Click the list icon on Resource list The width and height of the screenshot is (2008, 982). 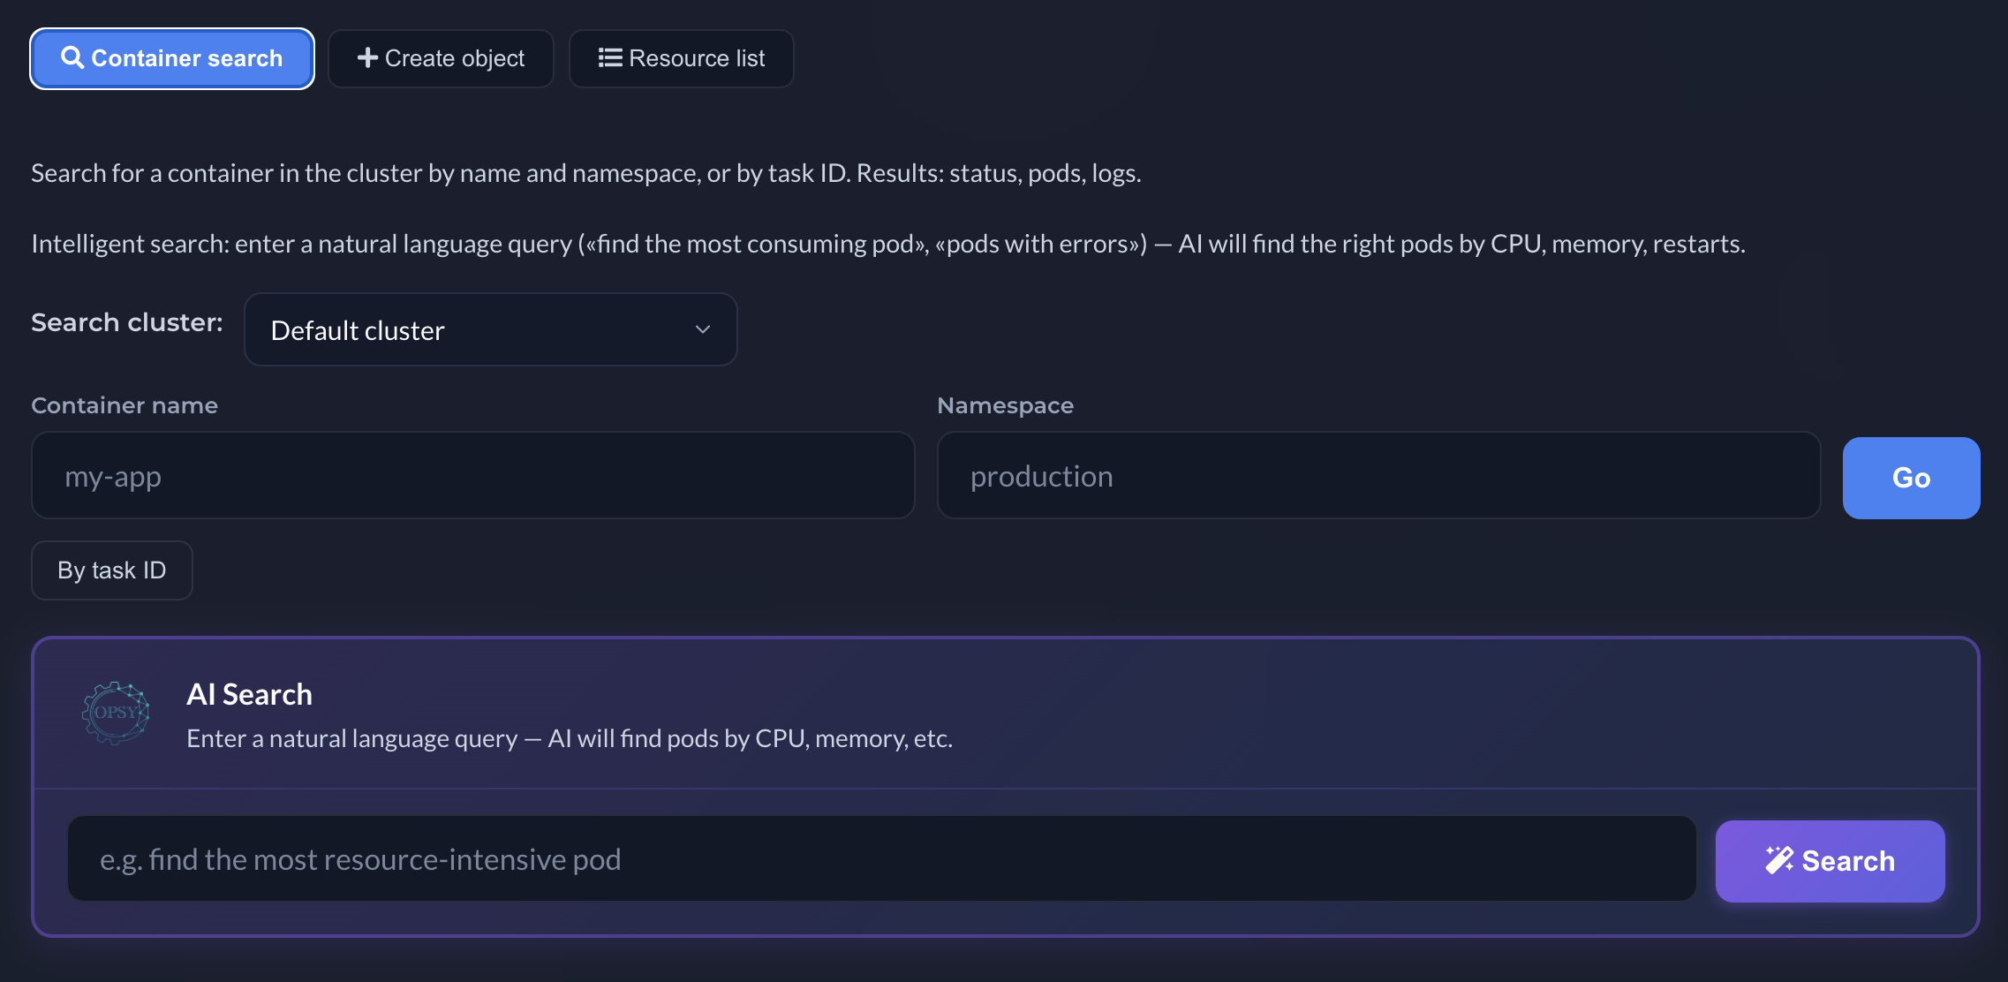point(608,57)
